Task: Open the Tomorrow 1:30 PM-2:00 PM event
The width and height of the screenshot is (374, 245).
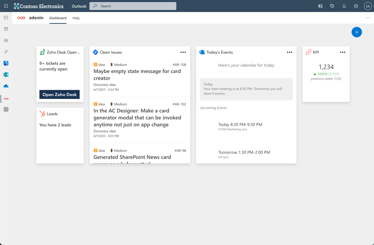Action: coord(244,152)
